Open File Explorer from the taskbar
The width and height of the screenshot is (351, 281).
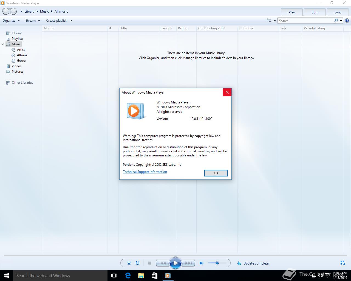(141, 276)
